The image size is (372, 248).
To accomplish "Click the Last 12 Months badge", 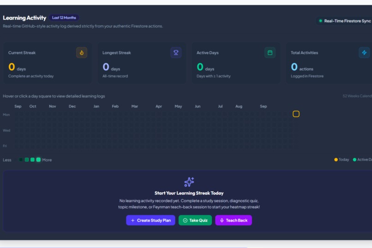I will point(64,18).
